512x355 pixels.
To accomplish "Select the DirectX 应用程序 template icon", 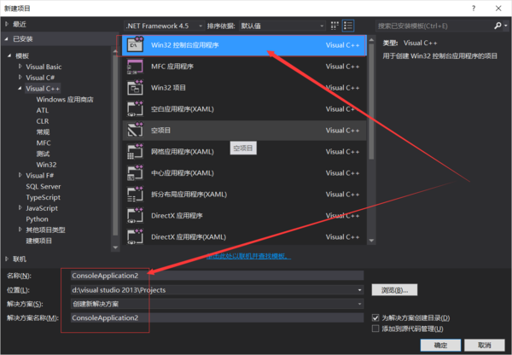I will (x=135, y=216).
